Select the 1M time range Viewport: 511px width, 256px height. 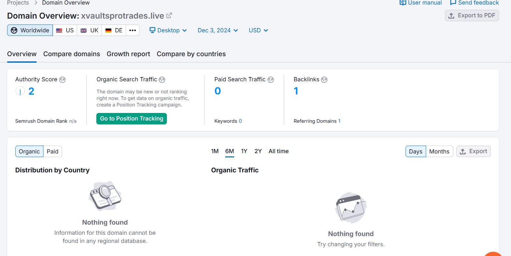click(x=215, y=151)
